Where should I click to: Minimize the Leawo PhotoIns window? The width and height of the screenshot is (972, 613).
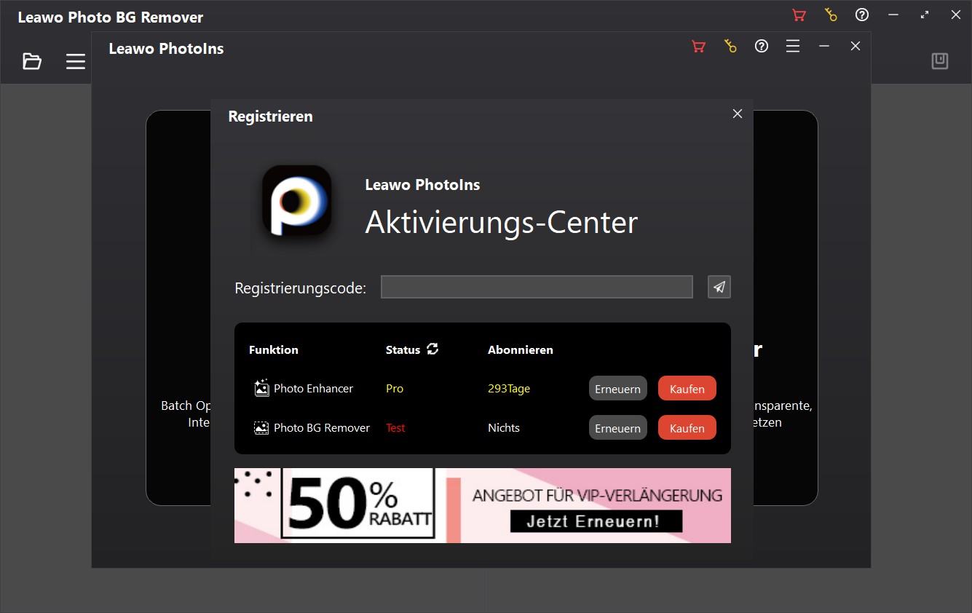pyautogui.click(x=824, y=47)
